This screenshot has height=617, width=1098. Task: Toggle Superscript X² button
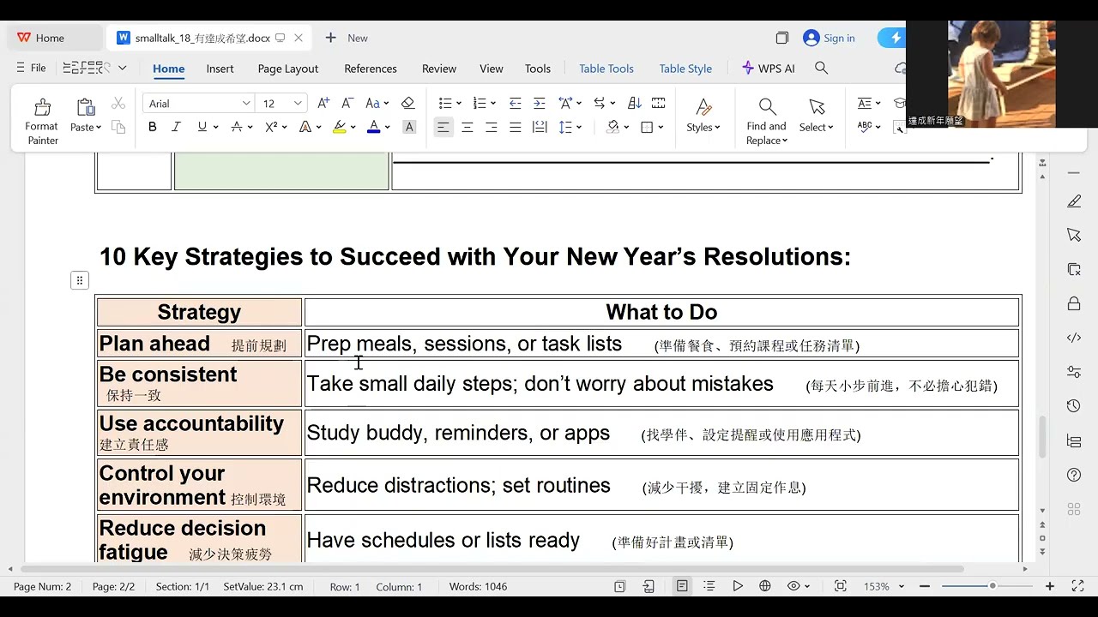point(270,127)
